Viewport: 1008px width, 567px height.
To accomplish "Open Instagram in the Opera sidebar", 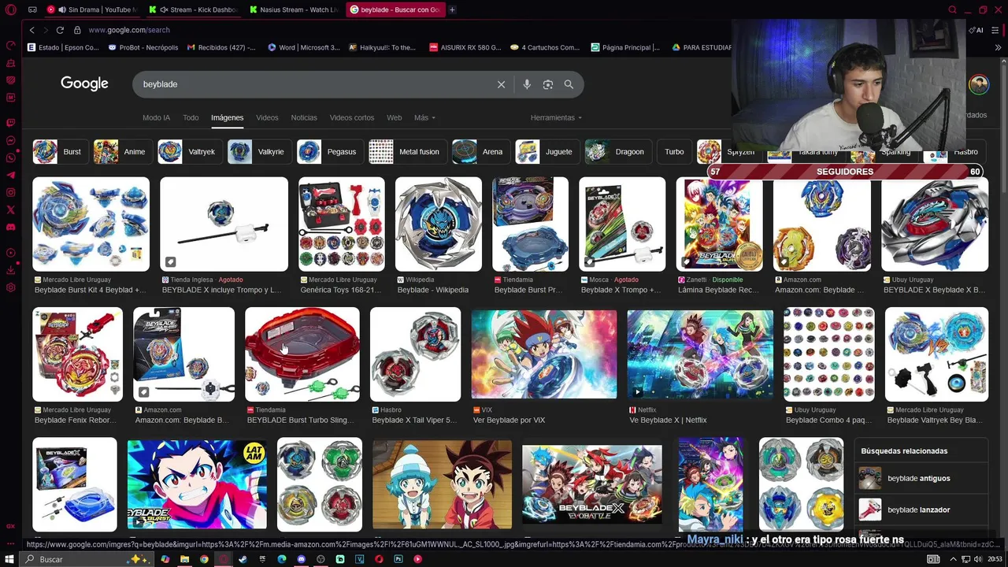I will [x=11, y=192].
